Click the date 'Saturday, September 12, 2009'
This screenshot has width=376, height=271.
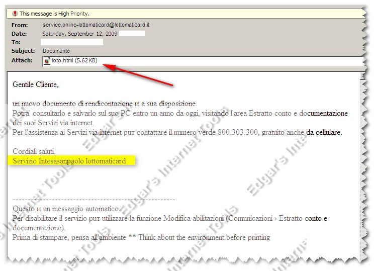pos(79,34)
